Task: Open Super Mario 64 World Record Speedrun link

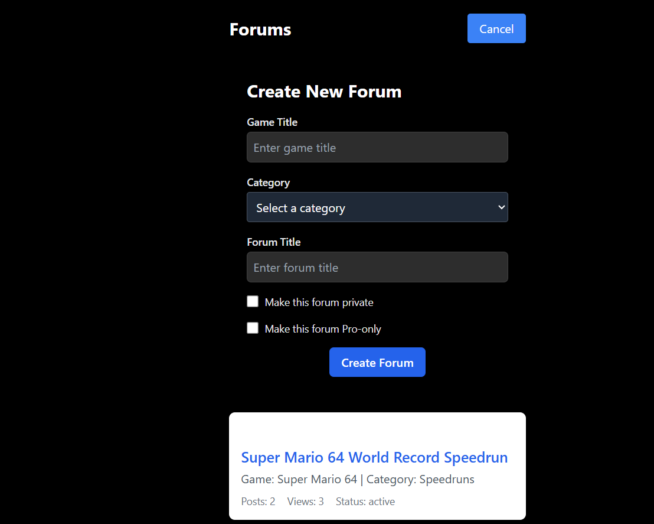Action: tap(374, 457)
